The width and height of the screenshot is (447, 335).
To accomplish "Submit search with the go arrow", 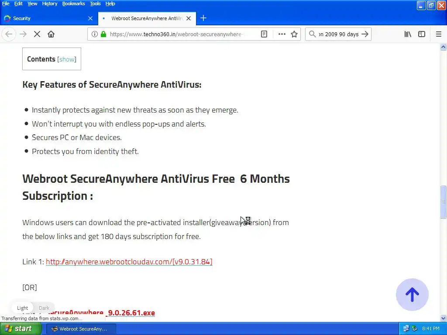I will pos(364,34).
